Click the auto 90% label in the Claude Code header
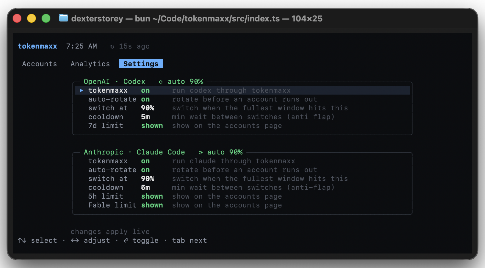Viewport: 485px width, 268px height. pos(225,152)
